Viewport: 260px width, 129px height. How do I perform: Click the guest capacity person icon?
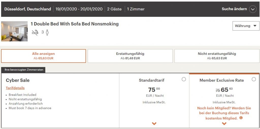pos(47,33)
